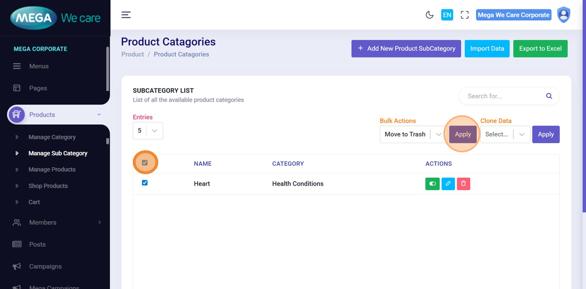Open the user profile avatar
The height and width of the screenshot is (289, 586).
[564, 15]
